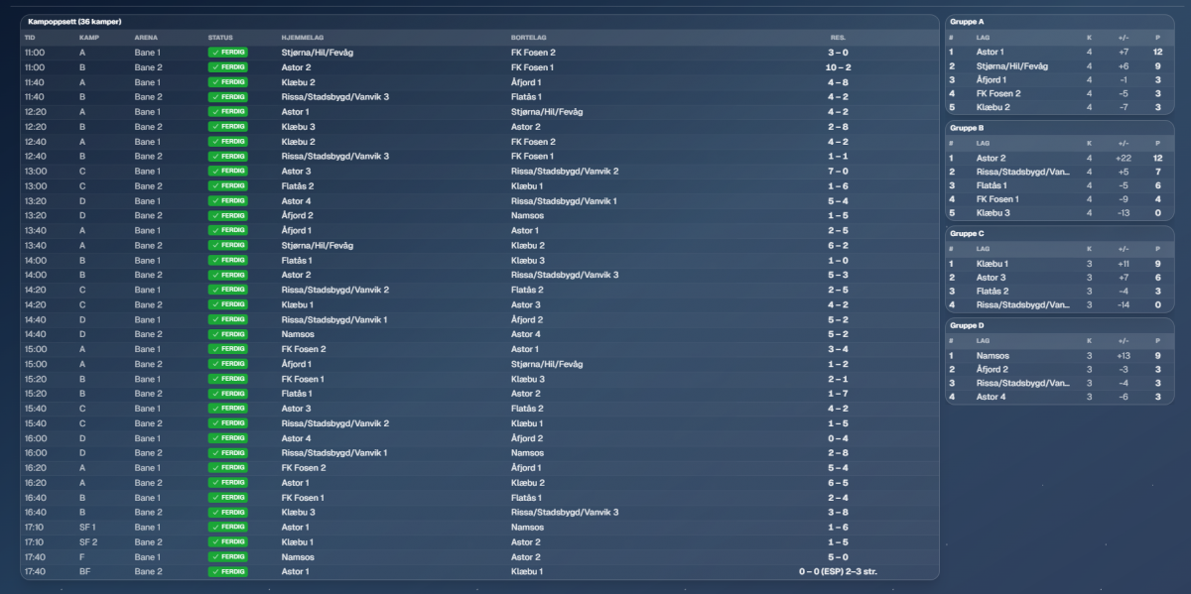Select Klæbu 1 in Gruppe C standings
Image resolution: width=1191 pixels, height=594 pixels.
tap(992, 264)
